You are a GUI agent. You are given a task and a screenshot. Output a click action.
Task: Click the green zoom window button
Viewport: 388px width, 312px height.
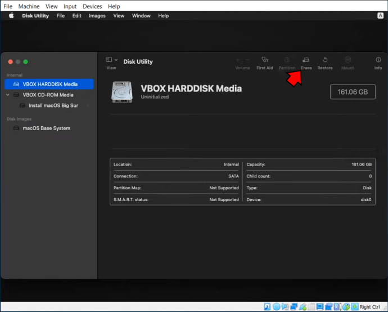click(25, 62)
